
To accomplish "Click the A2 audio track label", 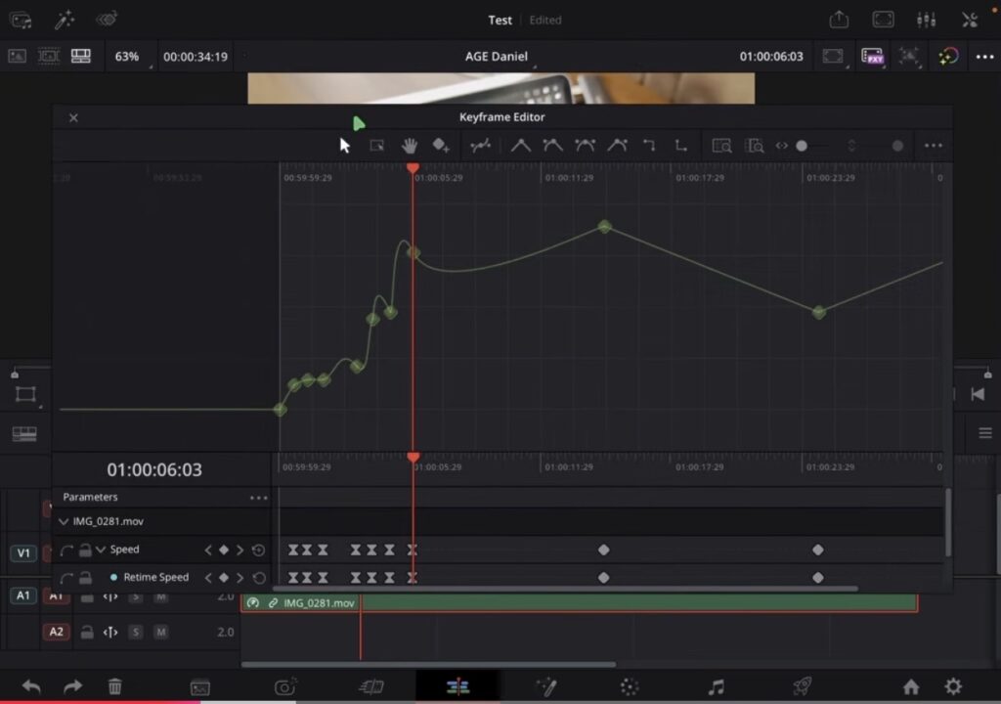I will pos(56,632).
